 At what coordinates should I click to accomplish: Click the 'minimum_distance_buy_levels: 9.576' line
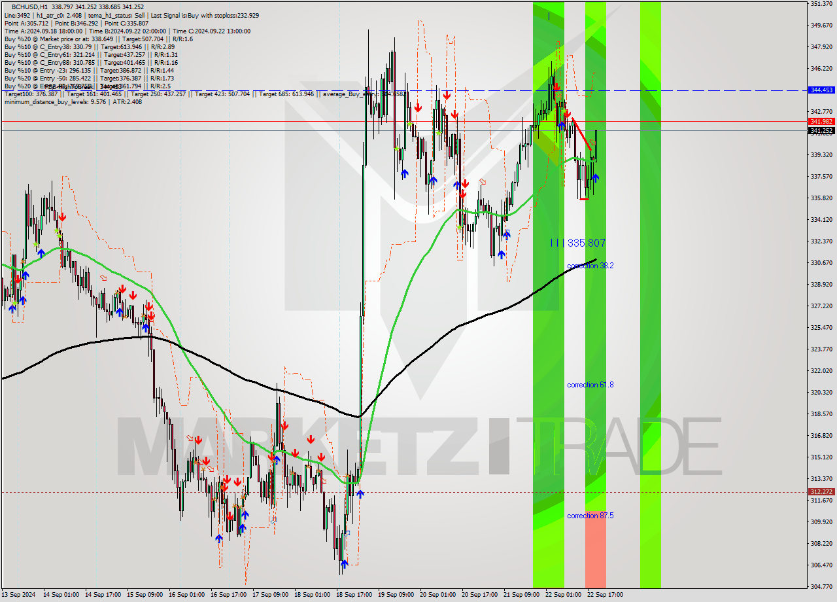(73, 102)
